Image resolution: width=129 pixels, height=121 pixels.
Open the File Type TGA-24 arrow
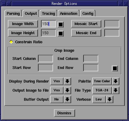[116, 90]
